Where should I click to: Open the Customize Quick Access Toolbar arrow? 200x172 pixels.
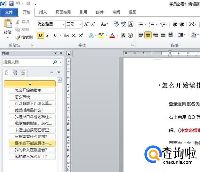35,4
